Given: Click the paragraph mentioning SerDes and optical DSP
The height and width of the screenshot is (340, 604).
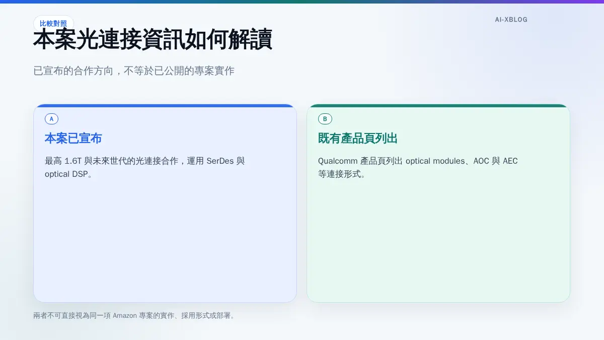Looking at the screenshot, I should pos(145,168).
